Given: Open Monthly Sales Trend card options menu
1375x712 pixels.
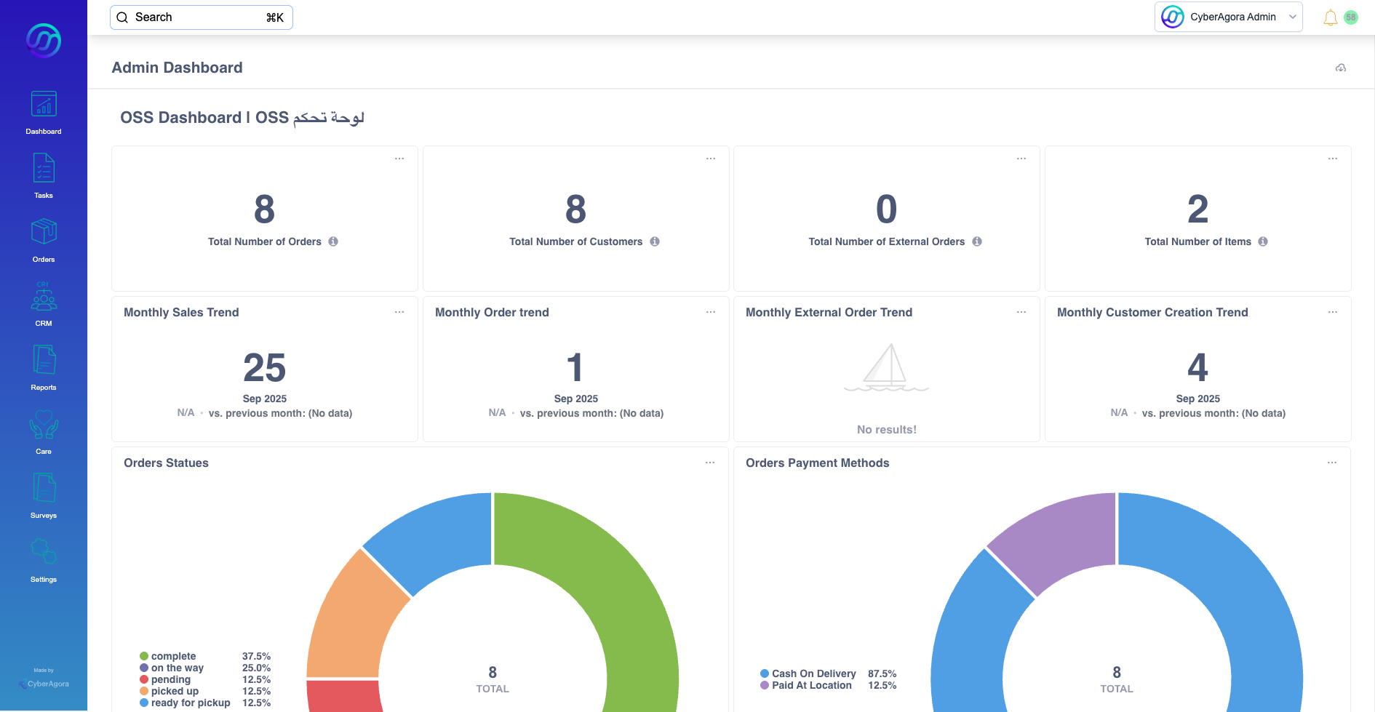Looking at the screenshot, I should click(x=399, y=312).
